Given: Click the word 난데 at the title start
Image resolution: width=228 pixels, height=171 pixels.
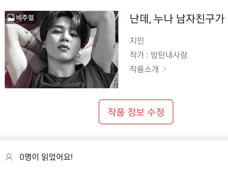Looking at the screenshot, I should point(140,19).
